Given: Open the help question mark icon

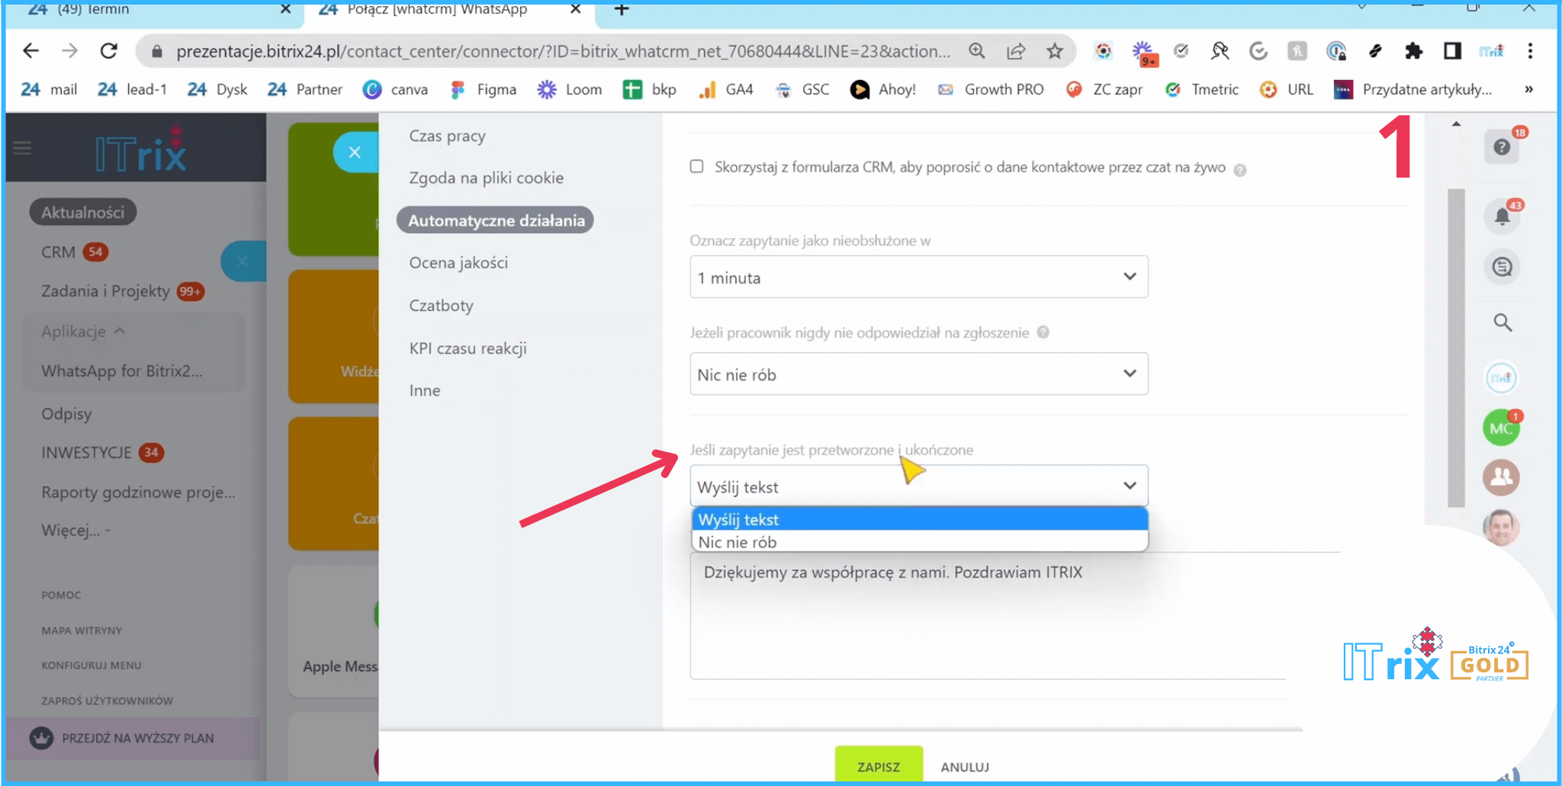Looking at the screenshot, I should pos(1501,147).
